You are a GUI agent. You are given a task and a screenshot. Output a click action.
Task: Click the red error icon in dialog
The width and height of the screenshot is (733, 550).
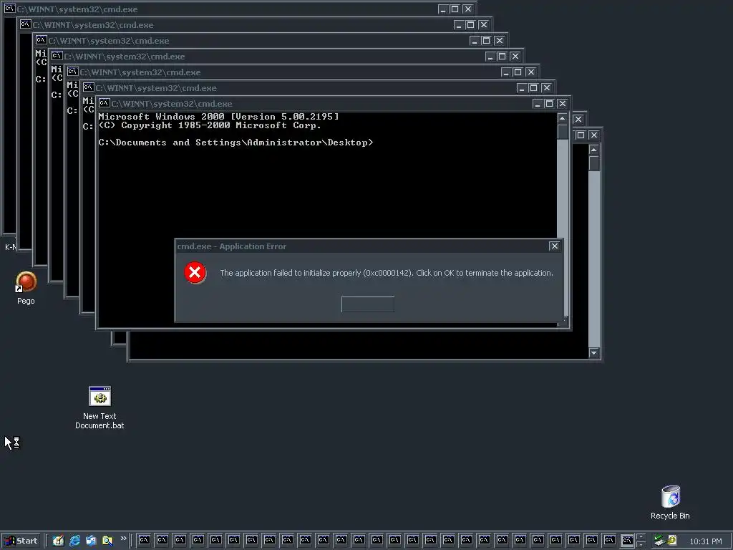[195, 273]
